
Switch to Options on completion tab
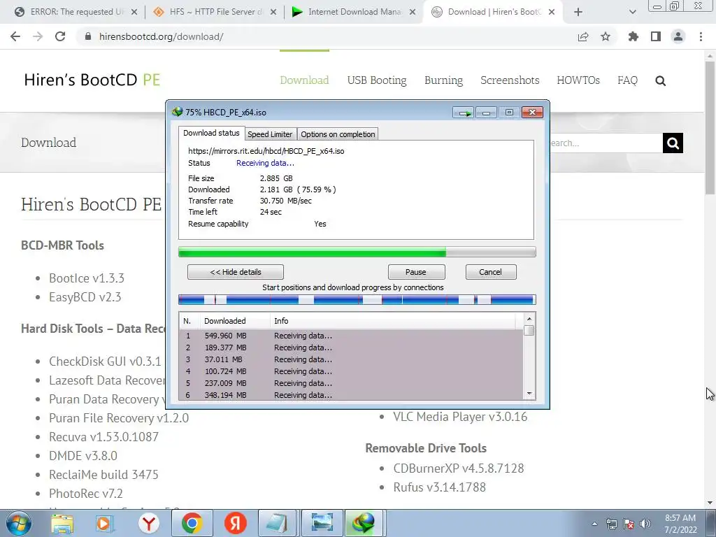click(x=338, y=134)
